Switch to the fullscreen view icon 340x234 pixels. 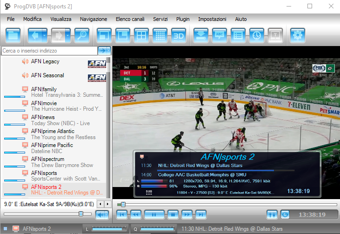pyautogui.click(x=104, y=35)
